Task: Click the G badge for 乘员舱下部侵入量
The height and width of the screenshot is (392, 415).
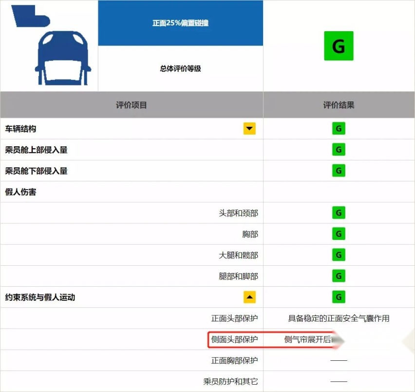Action: click(x=339, y=171)
